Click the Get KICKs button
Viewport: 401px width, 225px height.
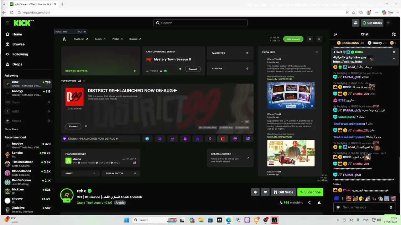tap(372, 23)
